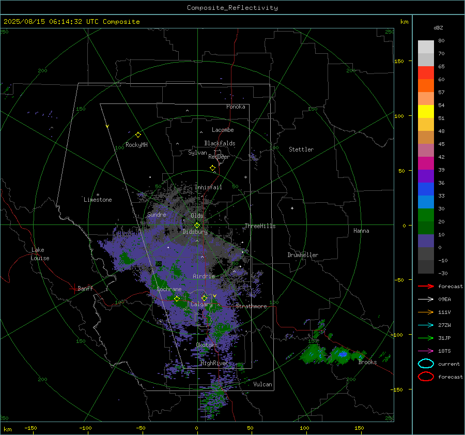
Task: Click the Blackfalds town label
Action: (220, 143)
